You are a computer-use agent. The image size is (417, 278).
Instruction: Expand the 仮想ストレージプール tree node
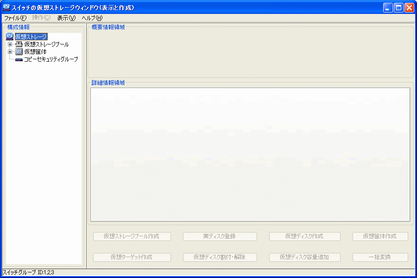tap(10, 44)
